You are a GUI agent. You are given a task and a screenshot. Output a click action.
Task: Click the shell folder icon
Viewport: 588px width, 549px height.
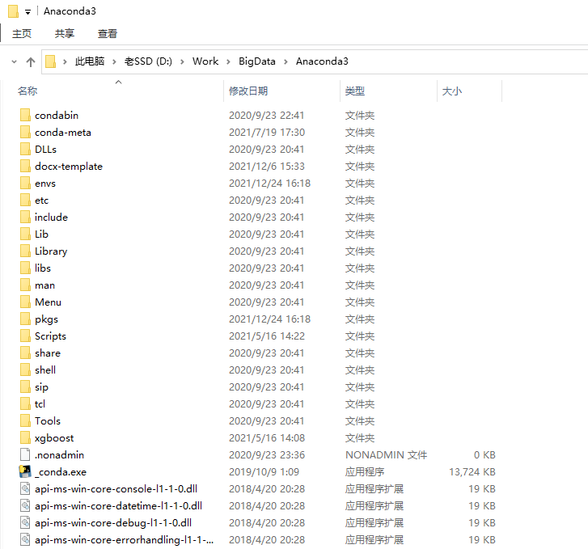click(x=25, y=370)
